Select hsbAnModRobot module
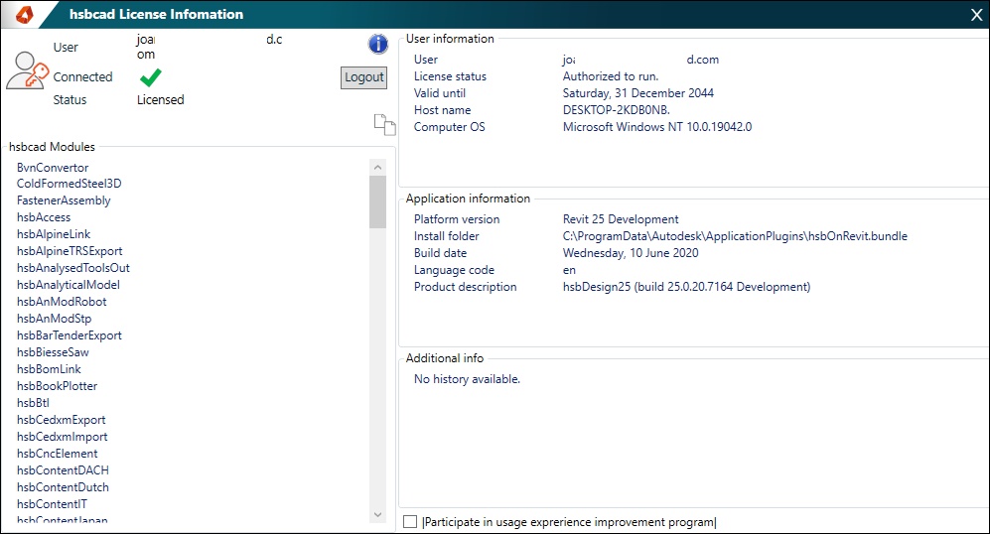990x534 pixels. tap(62, 302)
